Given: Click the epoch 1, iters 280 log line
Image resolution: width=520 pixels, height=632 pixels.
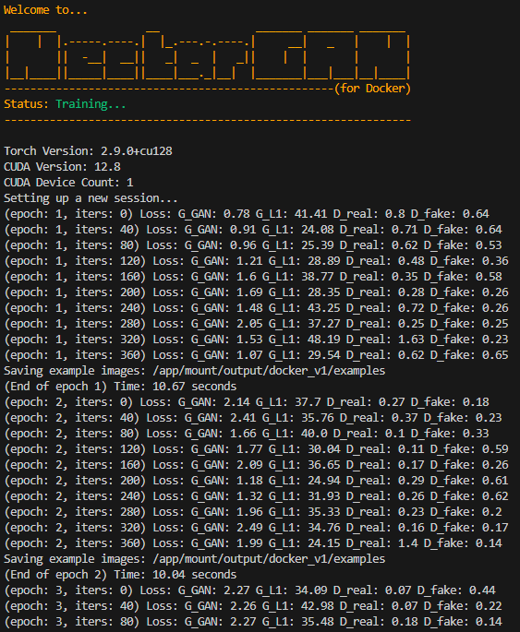Looking at the screenshot, I should click(256, 324).
